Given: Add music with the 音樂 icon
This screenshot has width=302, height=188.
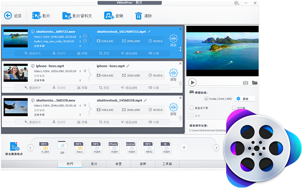Looking at the screenshot, I should 109,16.
